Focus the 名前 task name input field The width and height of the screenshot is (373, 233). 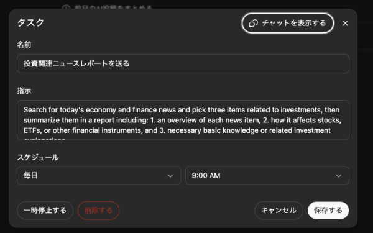(x=183, y=63)
